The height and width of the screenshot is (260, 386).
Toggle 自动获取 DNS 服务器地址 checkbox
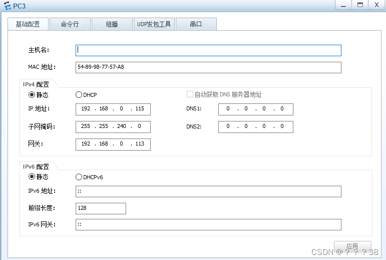(190, 94)
